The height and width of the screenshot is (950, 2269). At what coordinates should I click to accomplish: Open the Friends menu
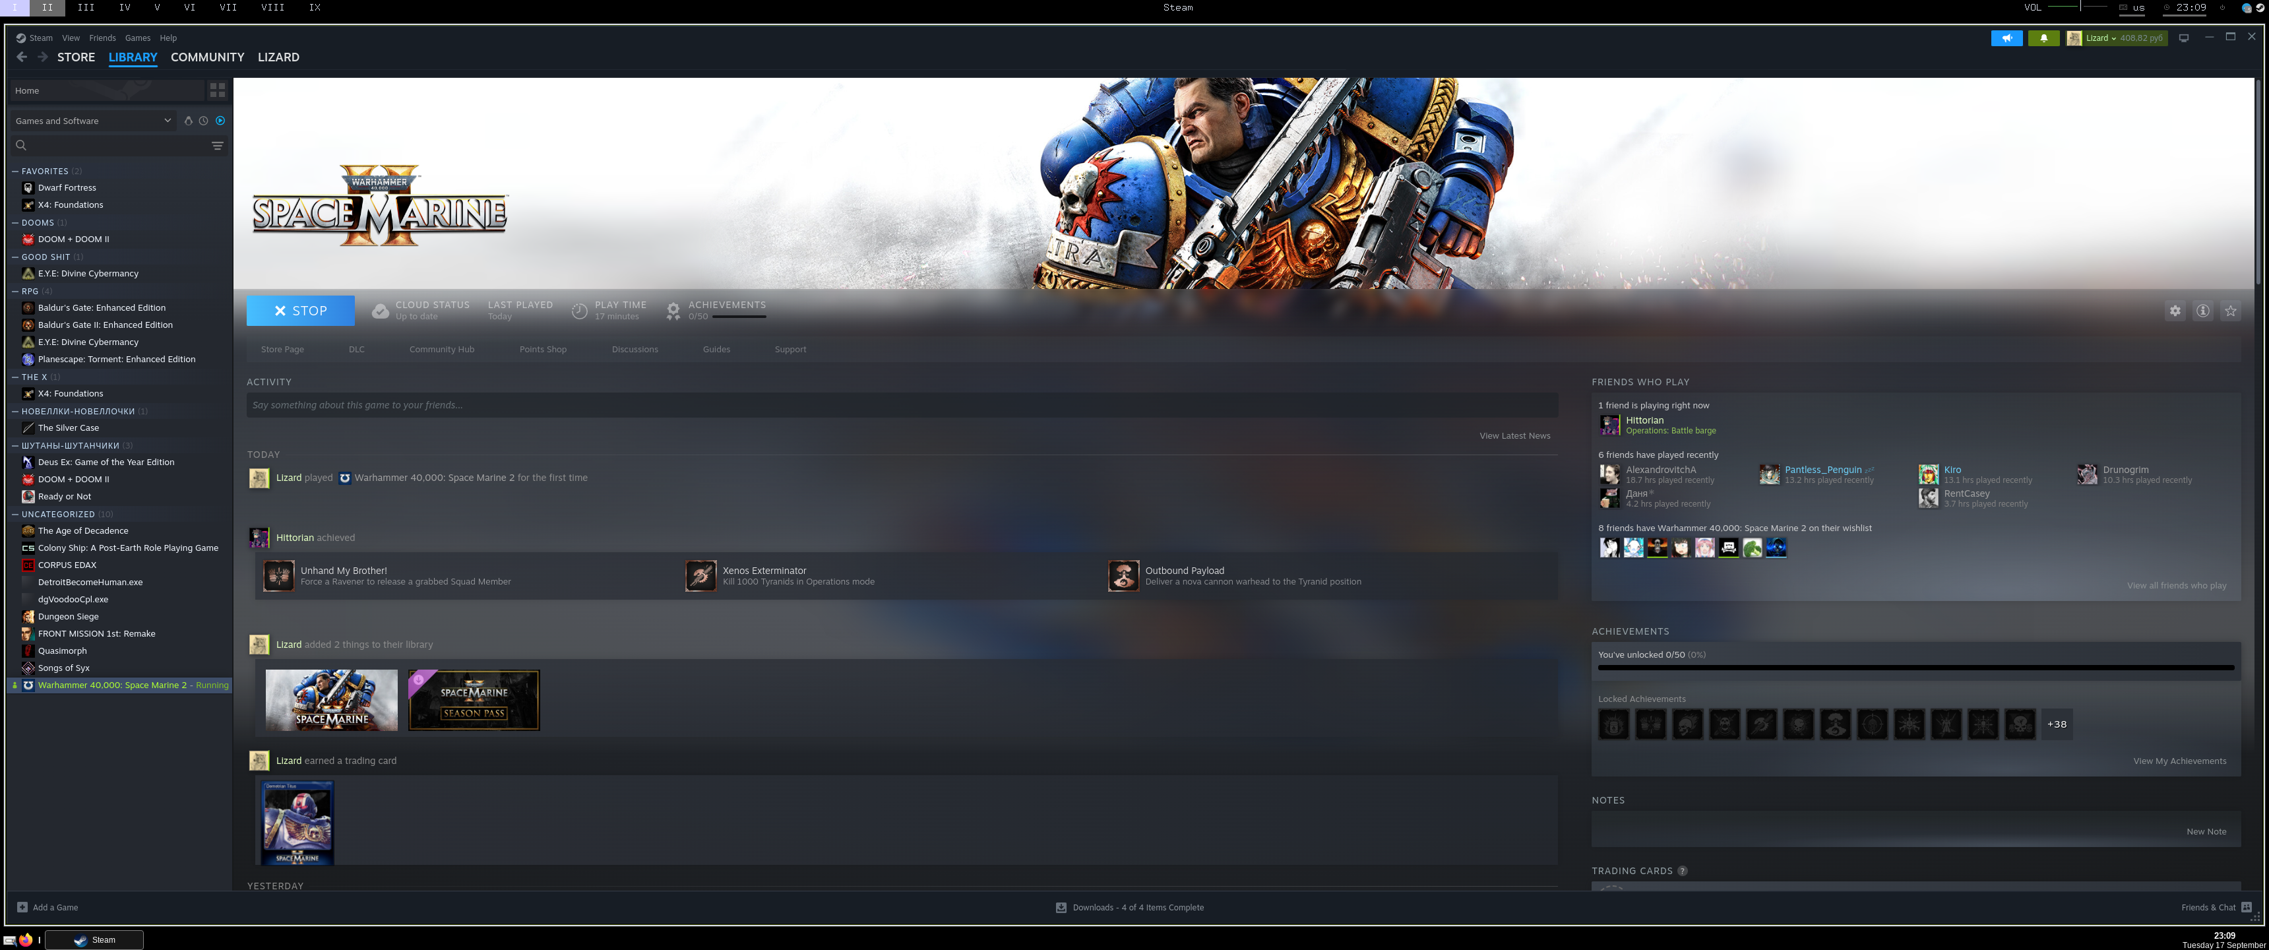(x=102, y=38)
